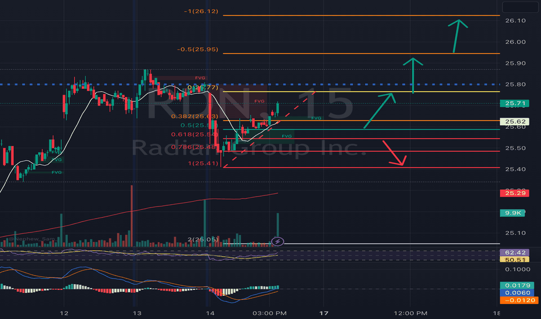Select the 0.618 Fibonacci level label
Image resolution: width=541 pixels, height=319 pixels.
194,134
